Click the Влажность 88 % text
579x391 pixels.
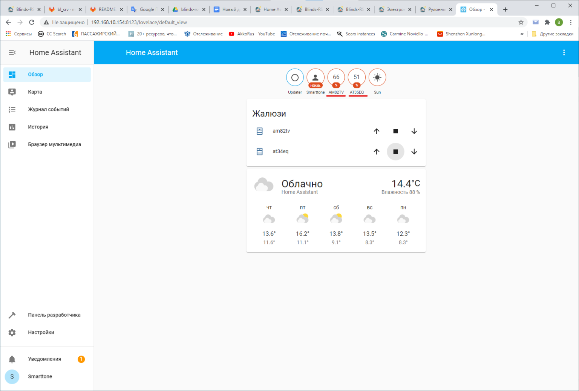pyautogui.click(x=401, y=192)
